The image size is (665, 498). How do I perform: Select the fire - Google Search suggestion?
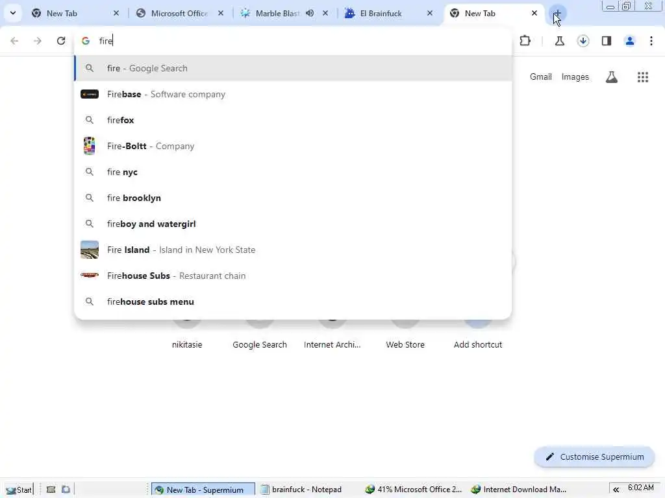click(x=293, y=68)
